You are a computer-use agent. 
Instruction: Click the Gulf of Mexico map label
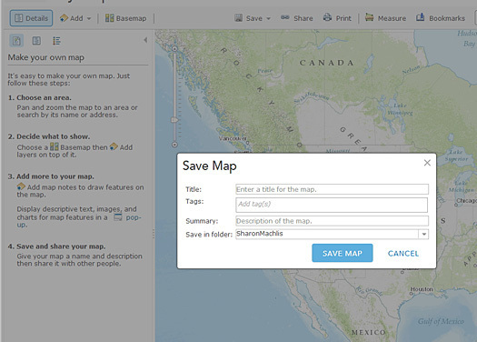441,321
